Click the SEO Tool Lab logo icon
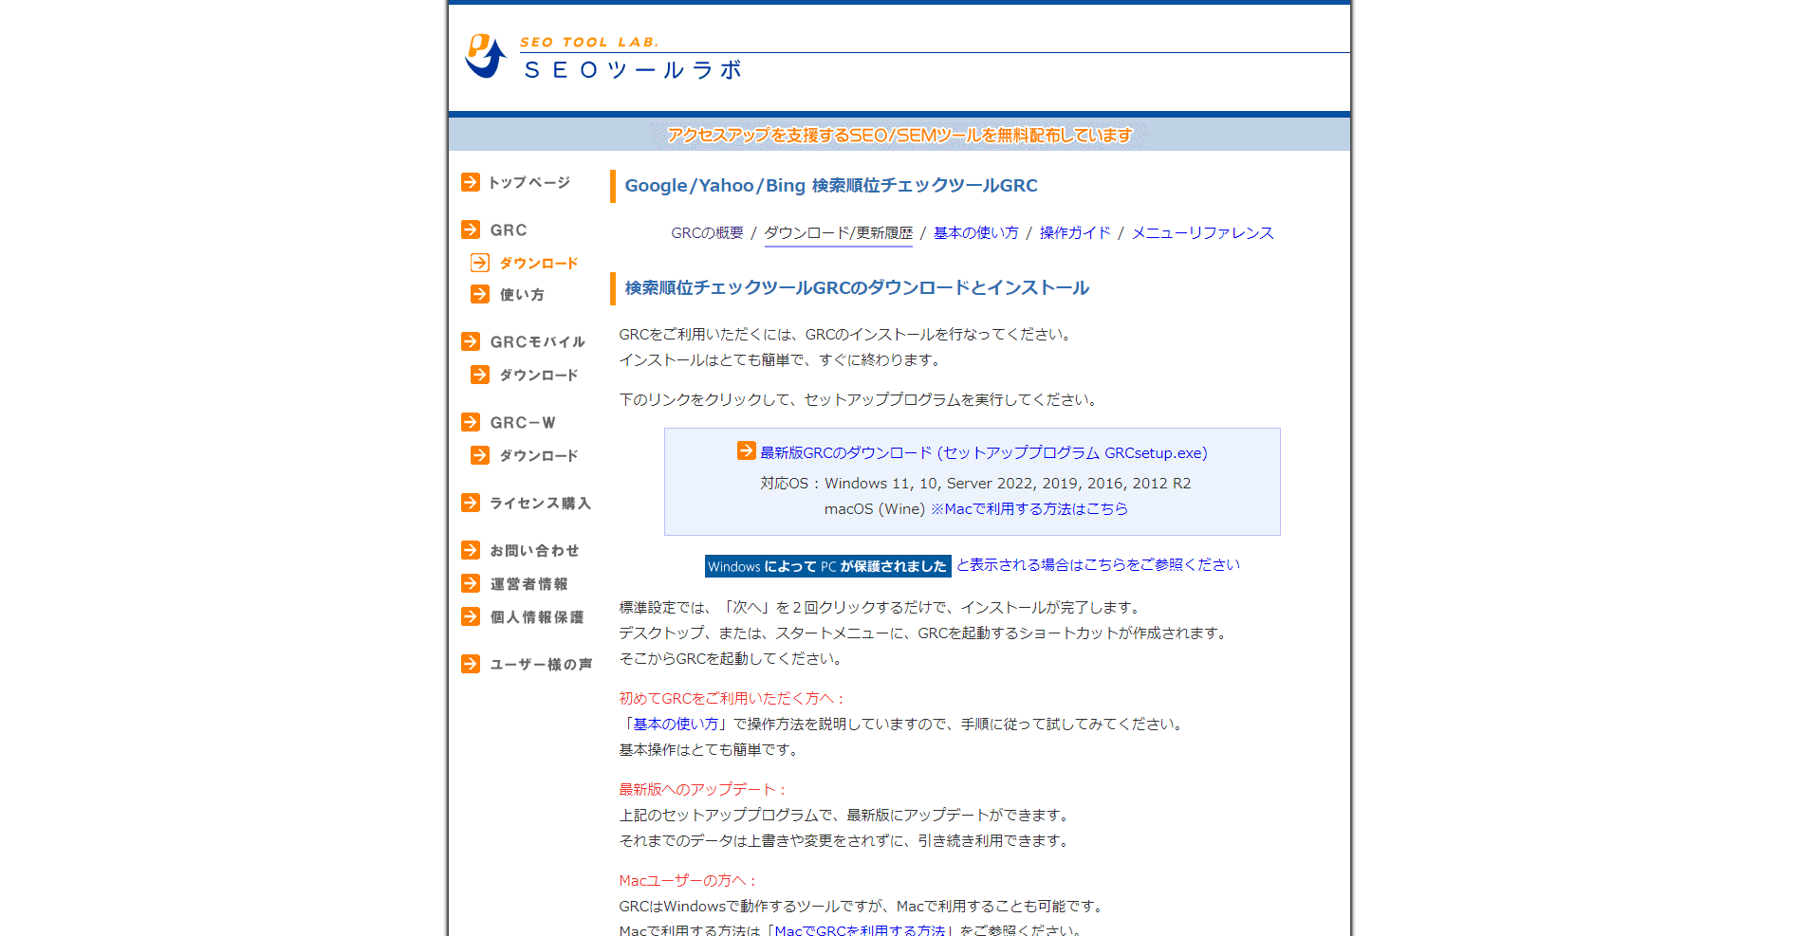 [485, 56]
